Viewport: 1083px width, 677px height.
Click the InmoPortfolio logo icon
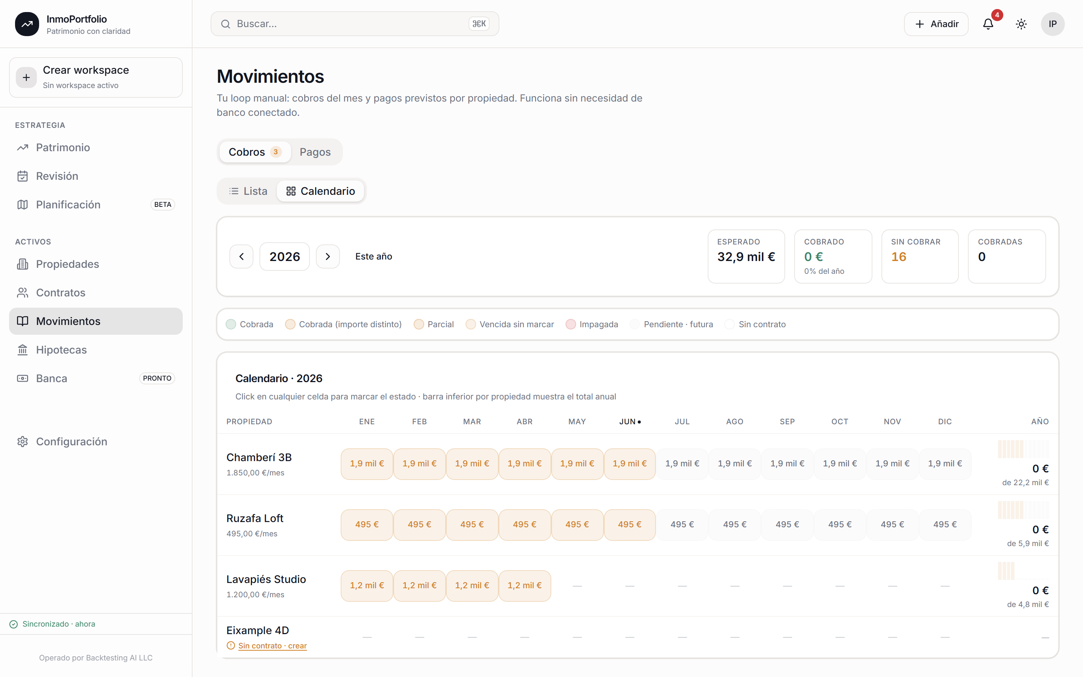[27, 24]
